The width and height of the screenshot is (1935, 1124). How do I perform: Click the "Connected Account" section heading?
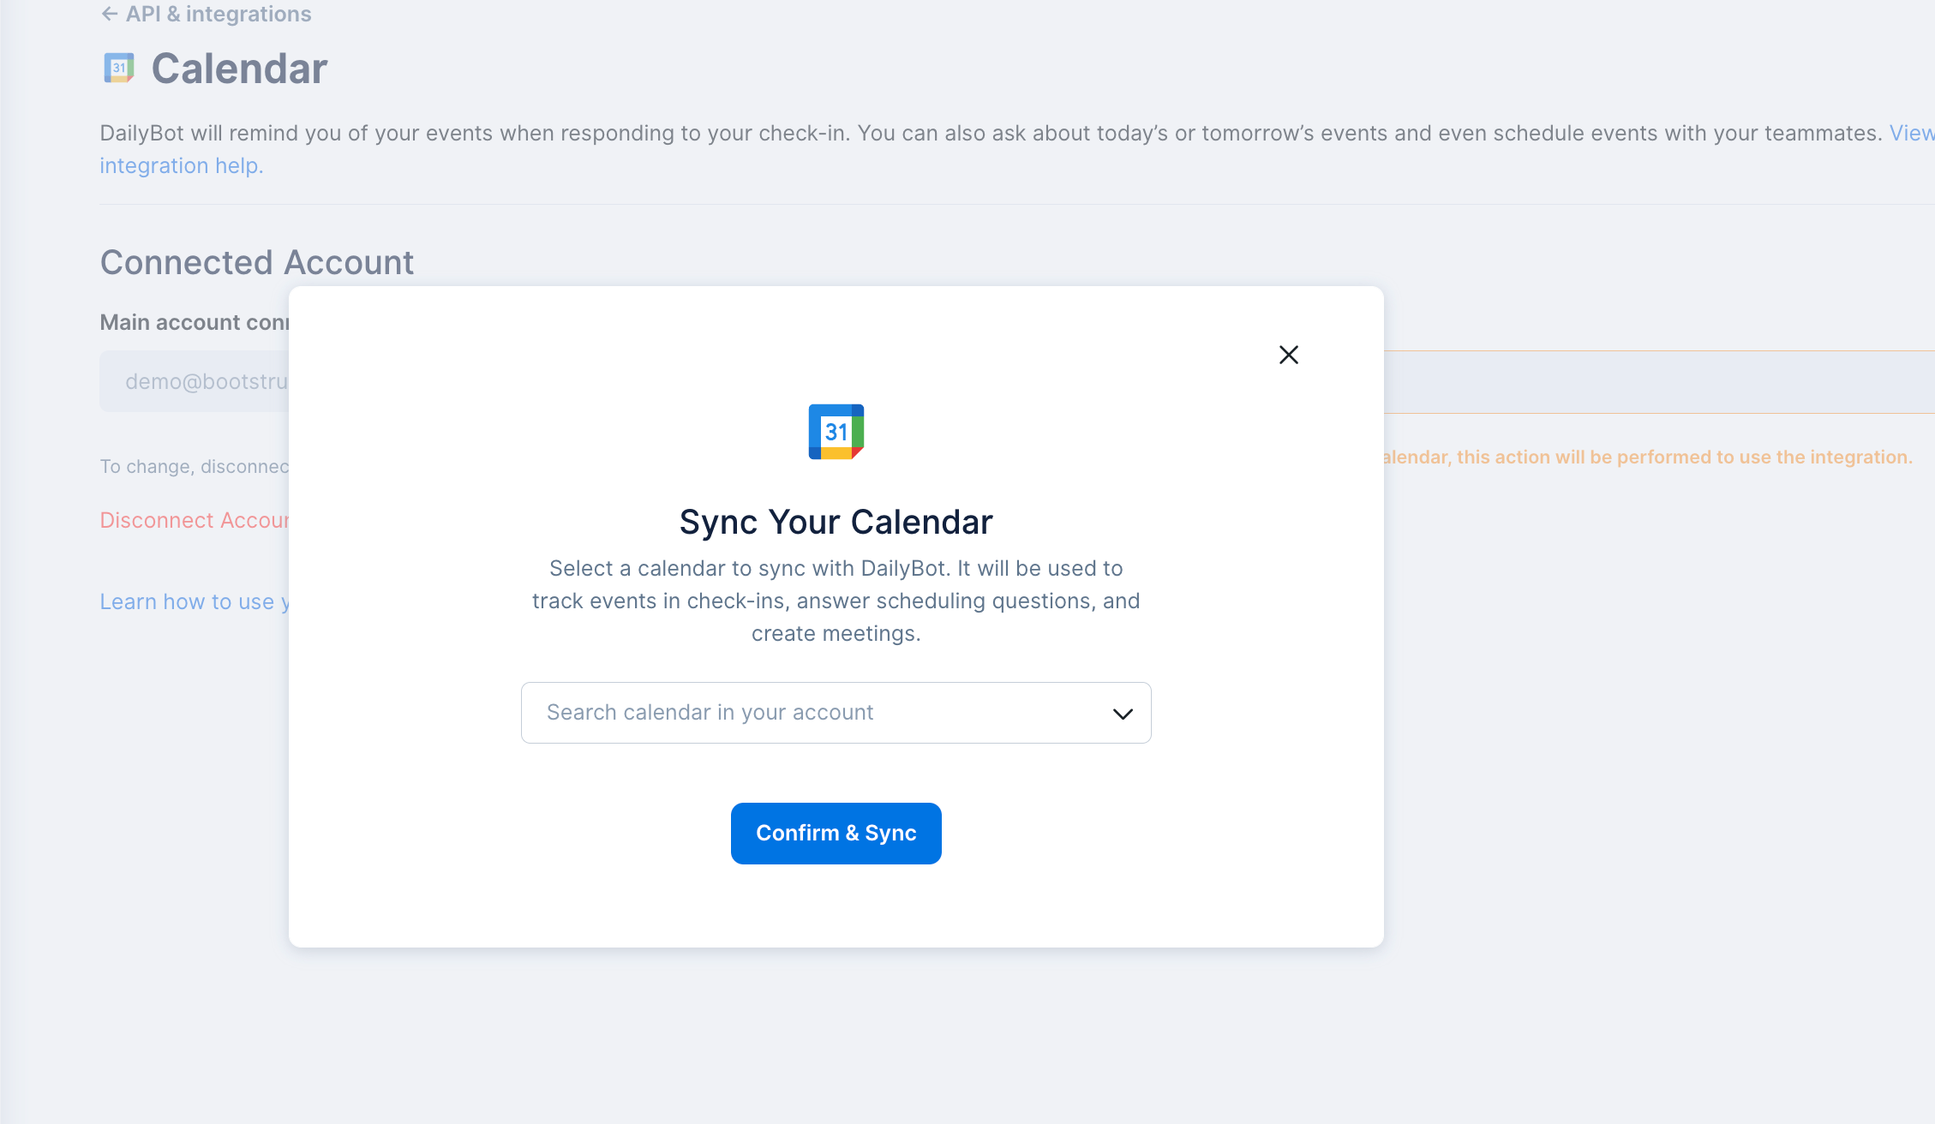(256, 262)
